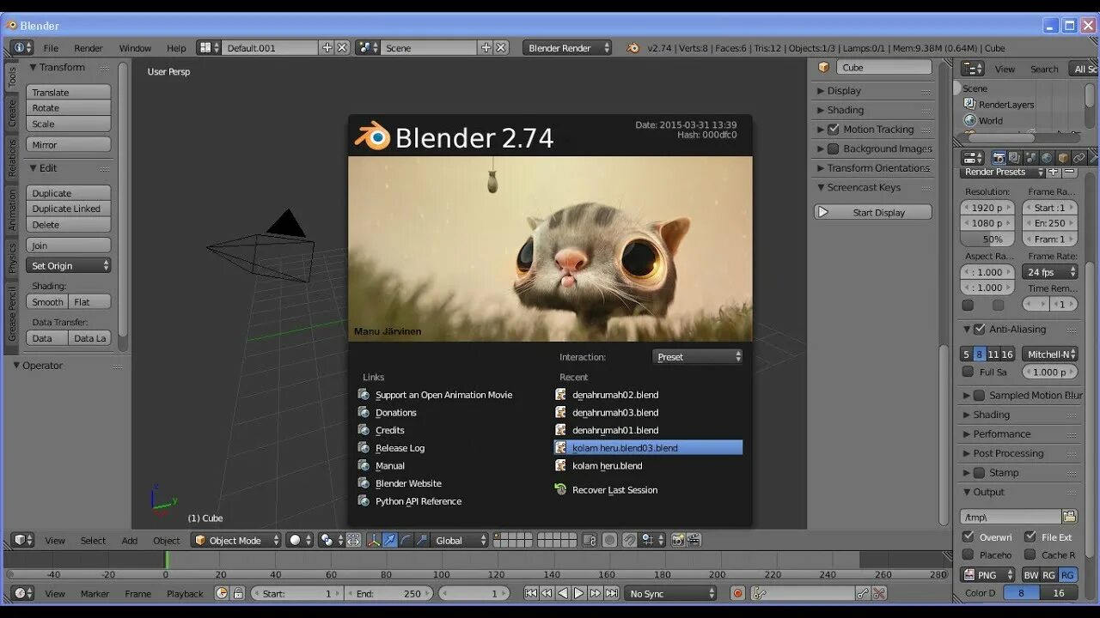This screenshot has width=1100, height=618.
Task: Open the Release Log link
Action: pyautogui.click(x=400, y=447)
